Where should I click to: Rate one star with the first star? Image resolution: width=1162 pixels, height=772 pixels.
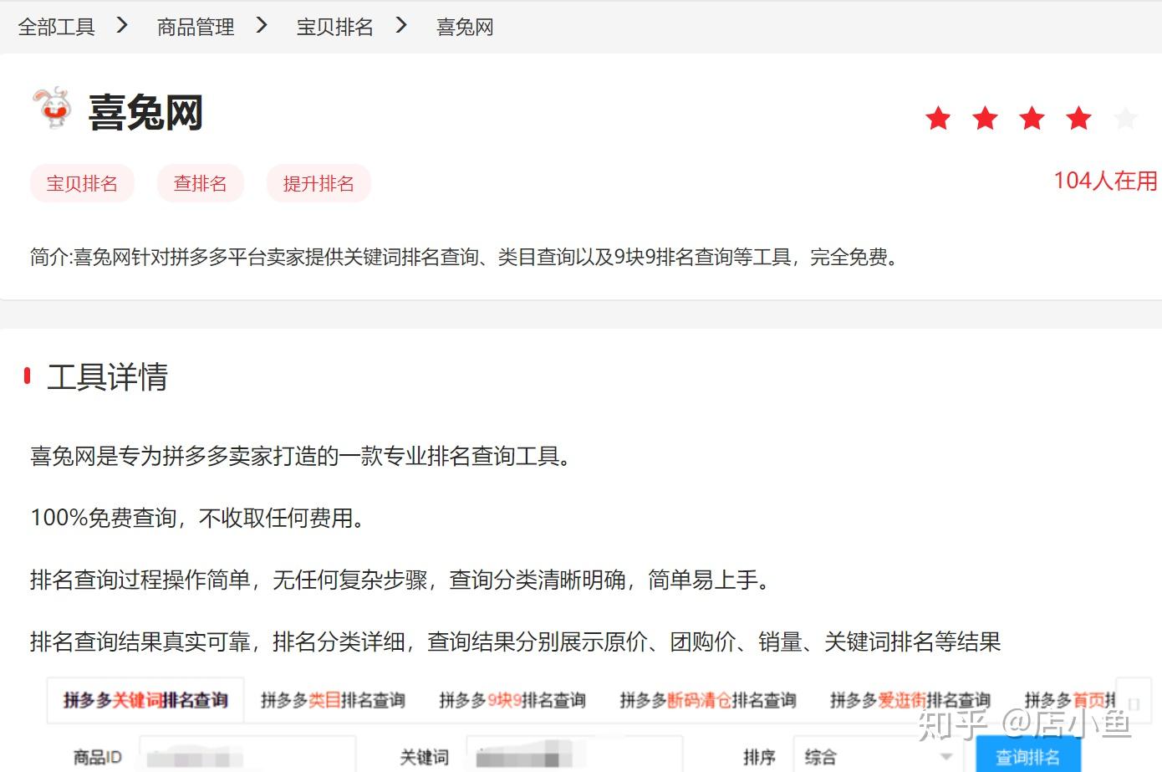(x=939, y=119)
